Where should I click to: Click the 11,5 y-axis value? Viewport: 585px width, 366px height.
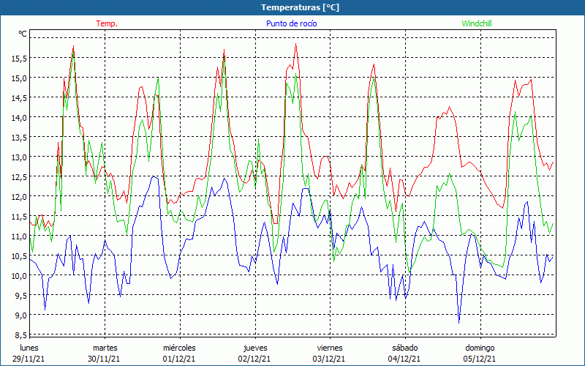(20, 216)
